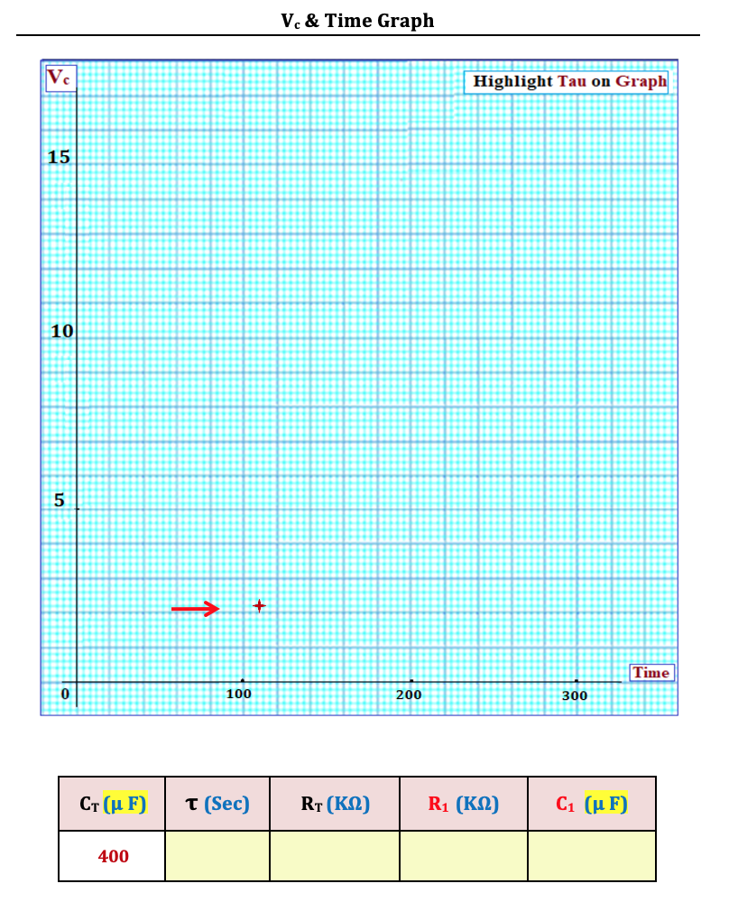This screenshot has width=738, height=902.
Task: Click the 100 label on the Time axis
Action: (x=239, y=694)
